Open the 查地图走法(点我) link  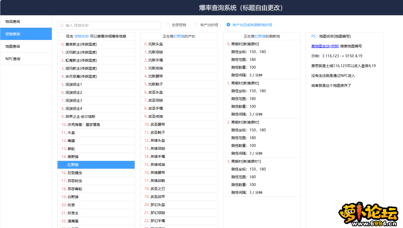tap(325, 46)
